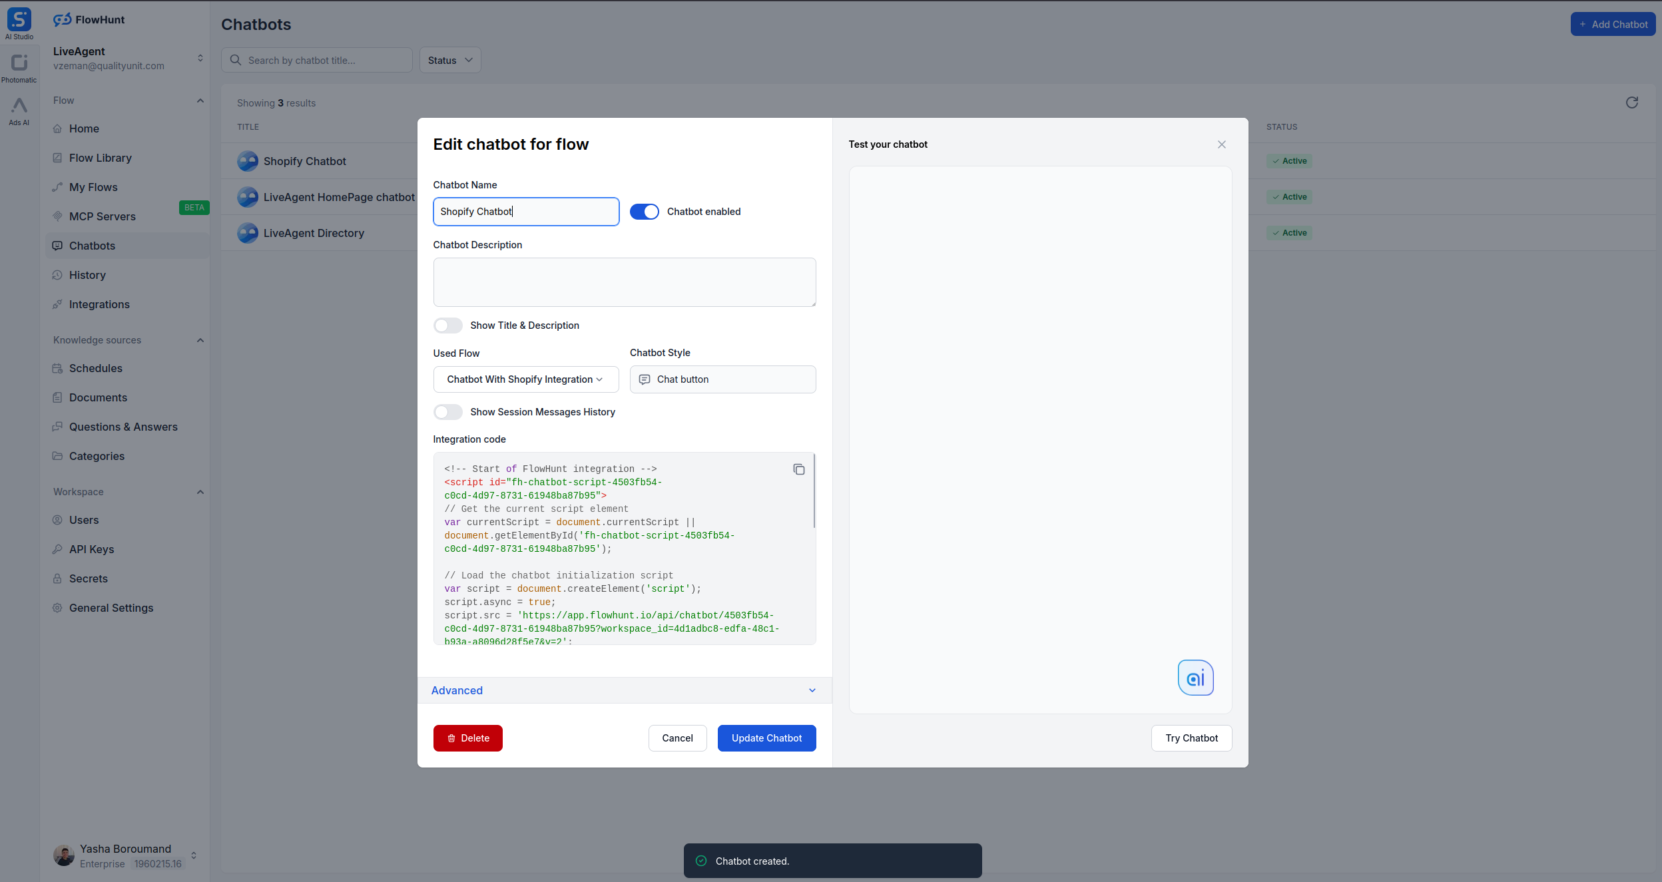Screen dimensions: 1662x882
Task: Open the Used Flow dropdown
Action: coord(525,379)
